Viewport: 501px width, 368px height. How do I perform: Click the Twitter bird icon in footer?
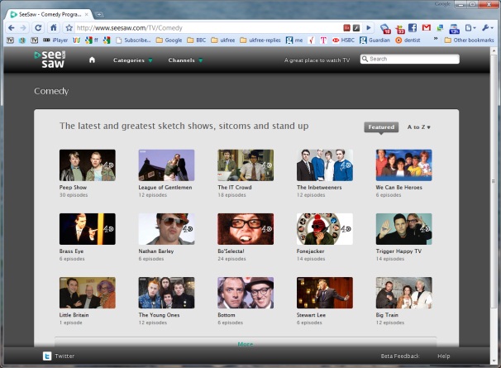pyautogui.click(x=47, y=356)
